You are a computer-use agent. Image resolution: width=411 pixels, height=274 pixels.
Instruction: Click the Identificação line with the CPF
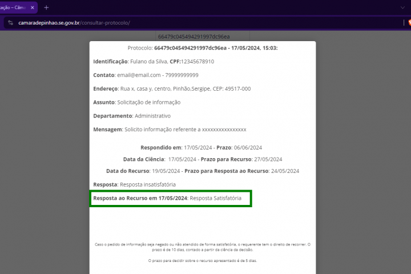tap(153, 61)
